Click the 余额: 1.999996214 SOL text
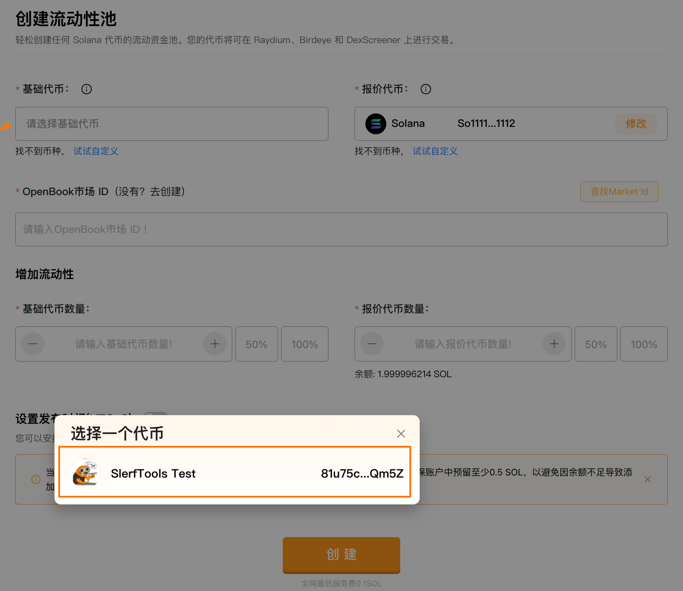 click(x=403, y=374)
